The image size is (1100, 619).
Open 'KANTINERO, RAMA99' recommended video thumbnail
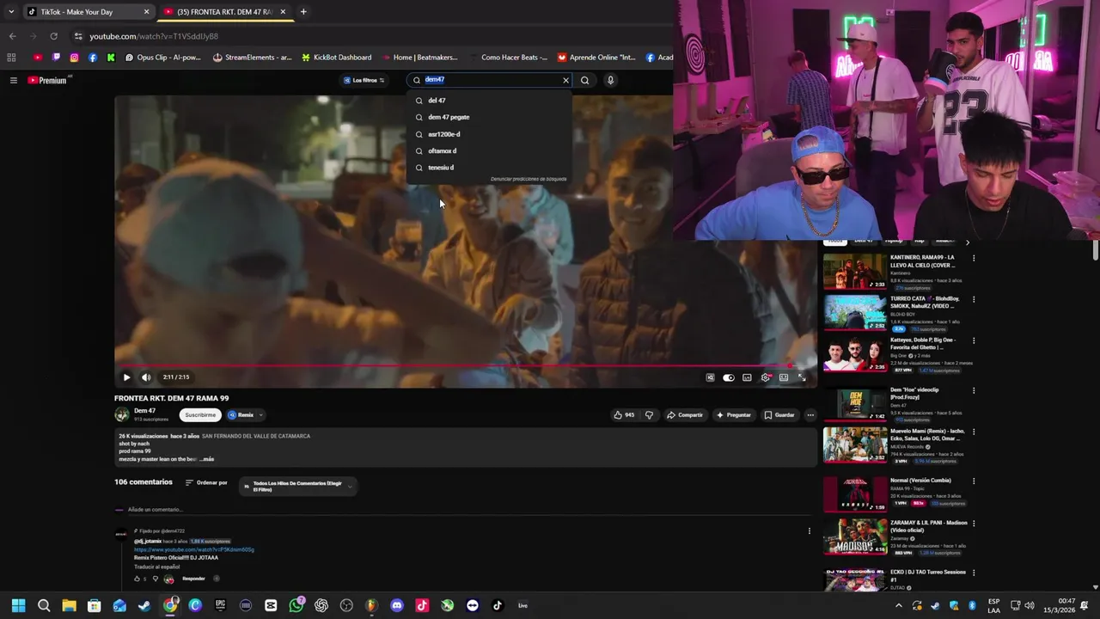(855, 272)
